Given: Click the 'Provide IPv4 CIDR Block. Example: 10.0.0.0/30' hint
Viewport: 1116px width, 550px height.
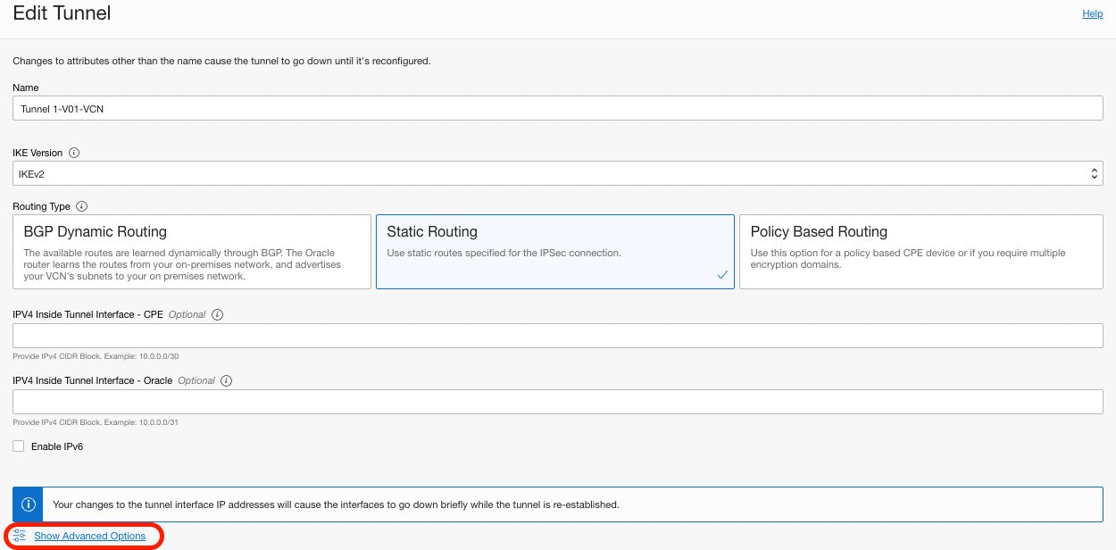Looking at the screenshot, I should [96, 356].
